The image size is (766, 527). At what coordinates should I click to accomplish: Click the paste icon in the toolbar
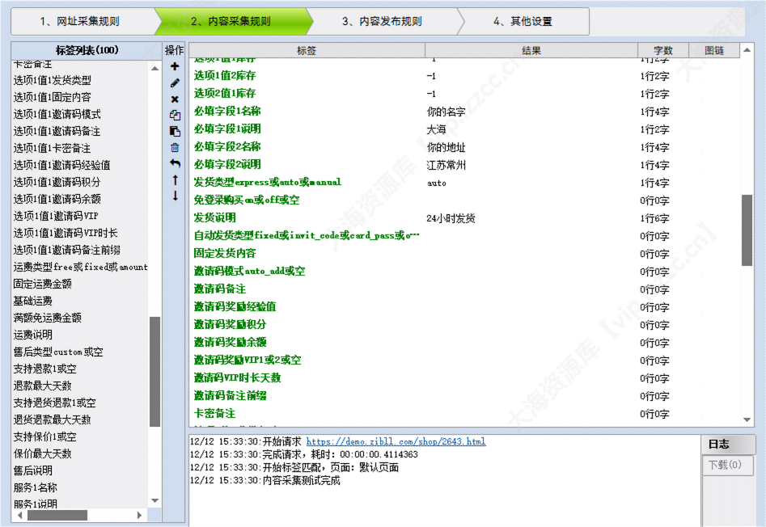[x=174, y=132]
